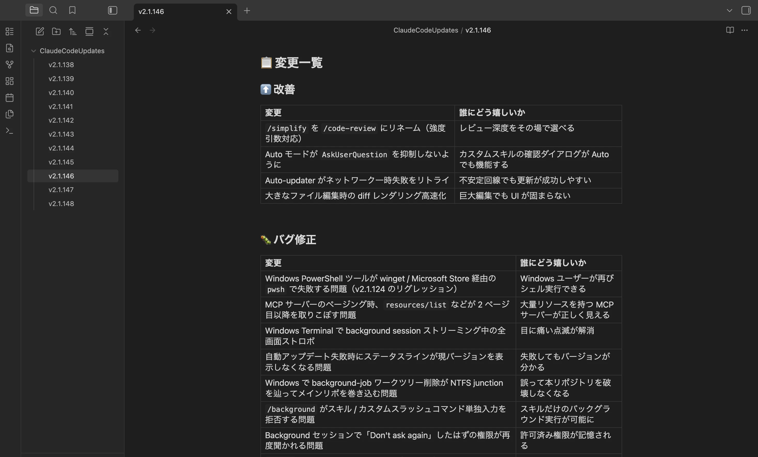
Task: Open the file explorer tab icon
Action: coord(34,10)
